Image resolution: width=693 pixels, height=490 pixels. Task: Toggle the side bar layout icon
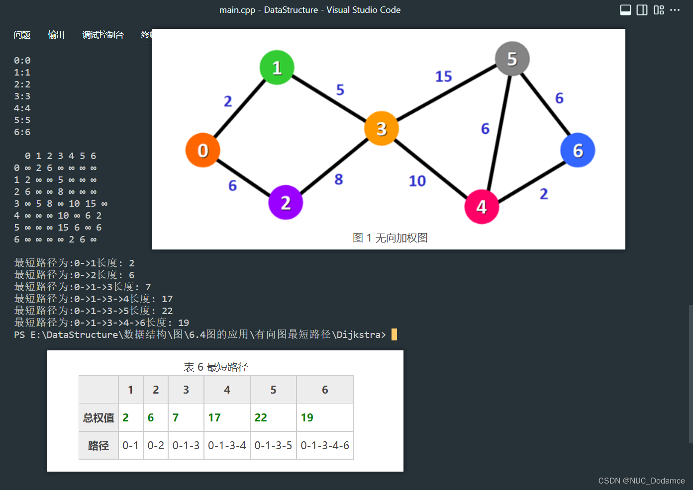pyautogui.click(x=642, y=10)
